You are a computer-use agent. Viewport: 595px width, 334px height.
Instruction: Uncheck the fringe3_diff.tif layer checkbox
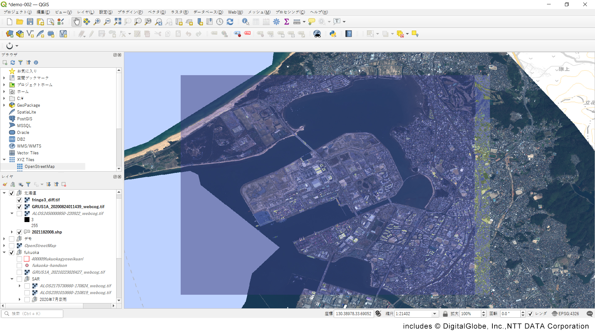tap(19, 200)
